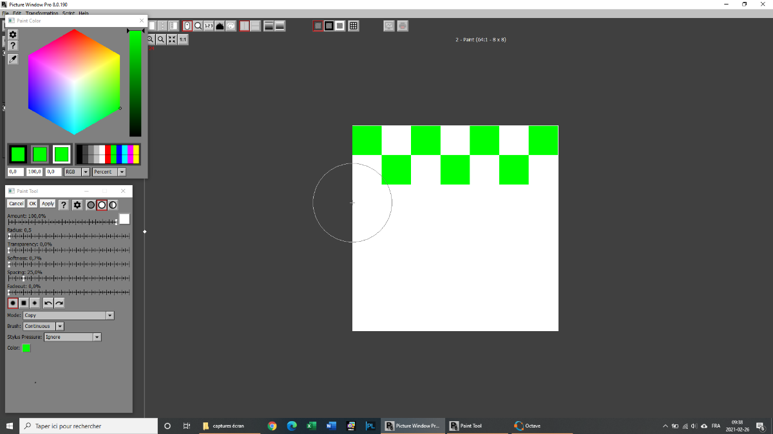Click the 1:1 zoom button
The image size is (773, 434).
pos(183,39)
